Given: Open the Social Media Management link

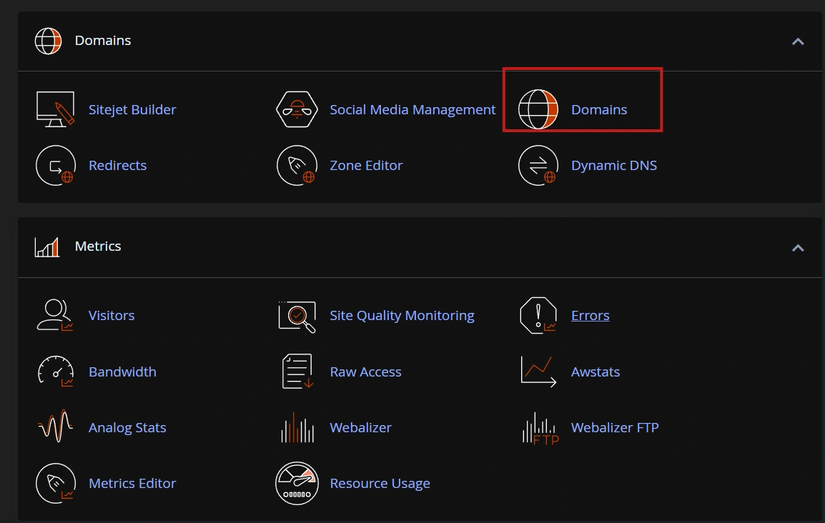Looking at the screenshot, I should click(x=412, y=110).
